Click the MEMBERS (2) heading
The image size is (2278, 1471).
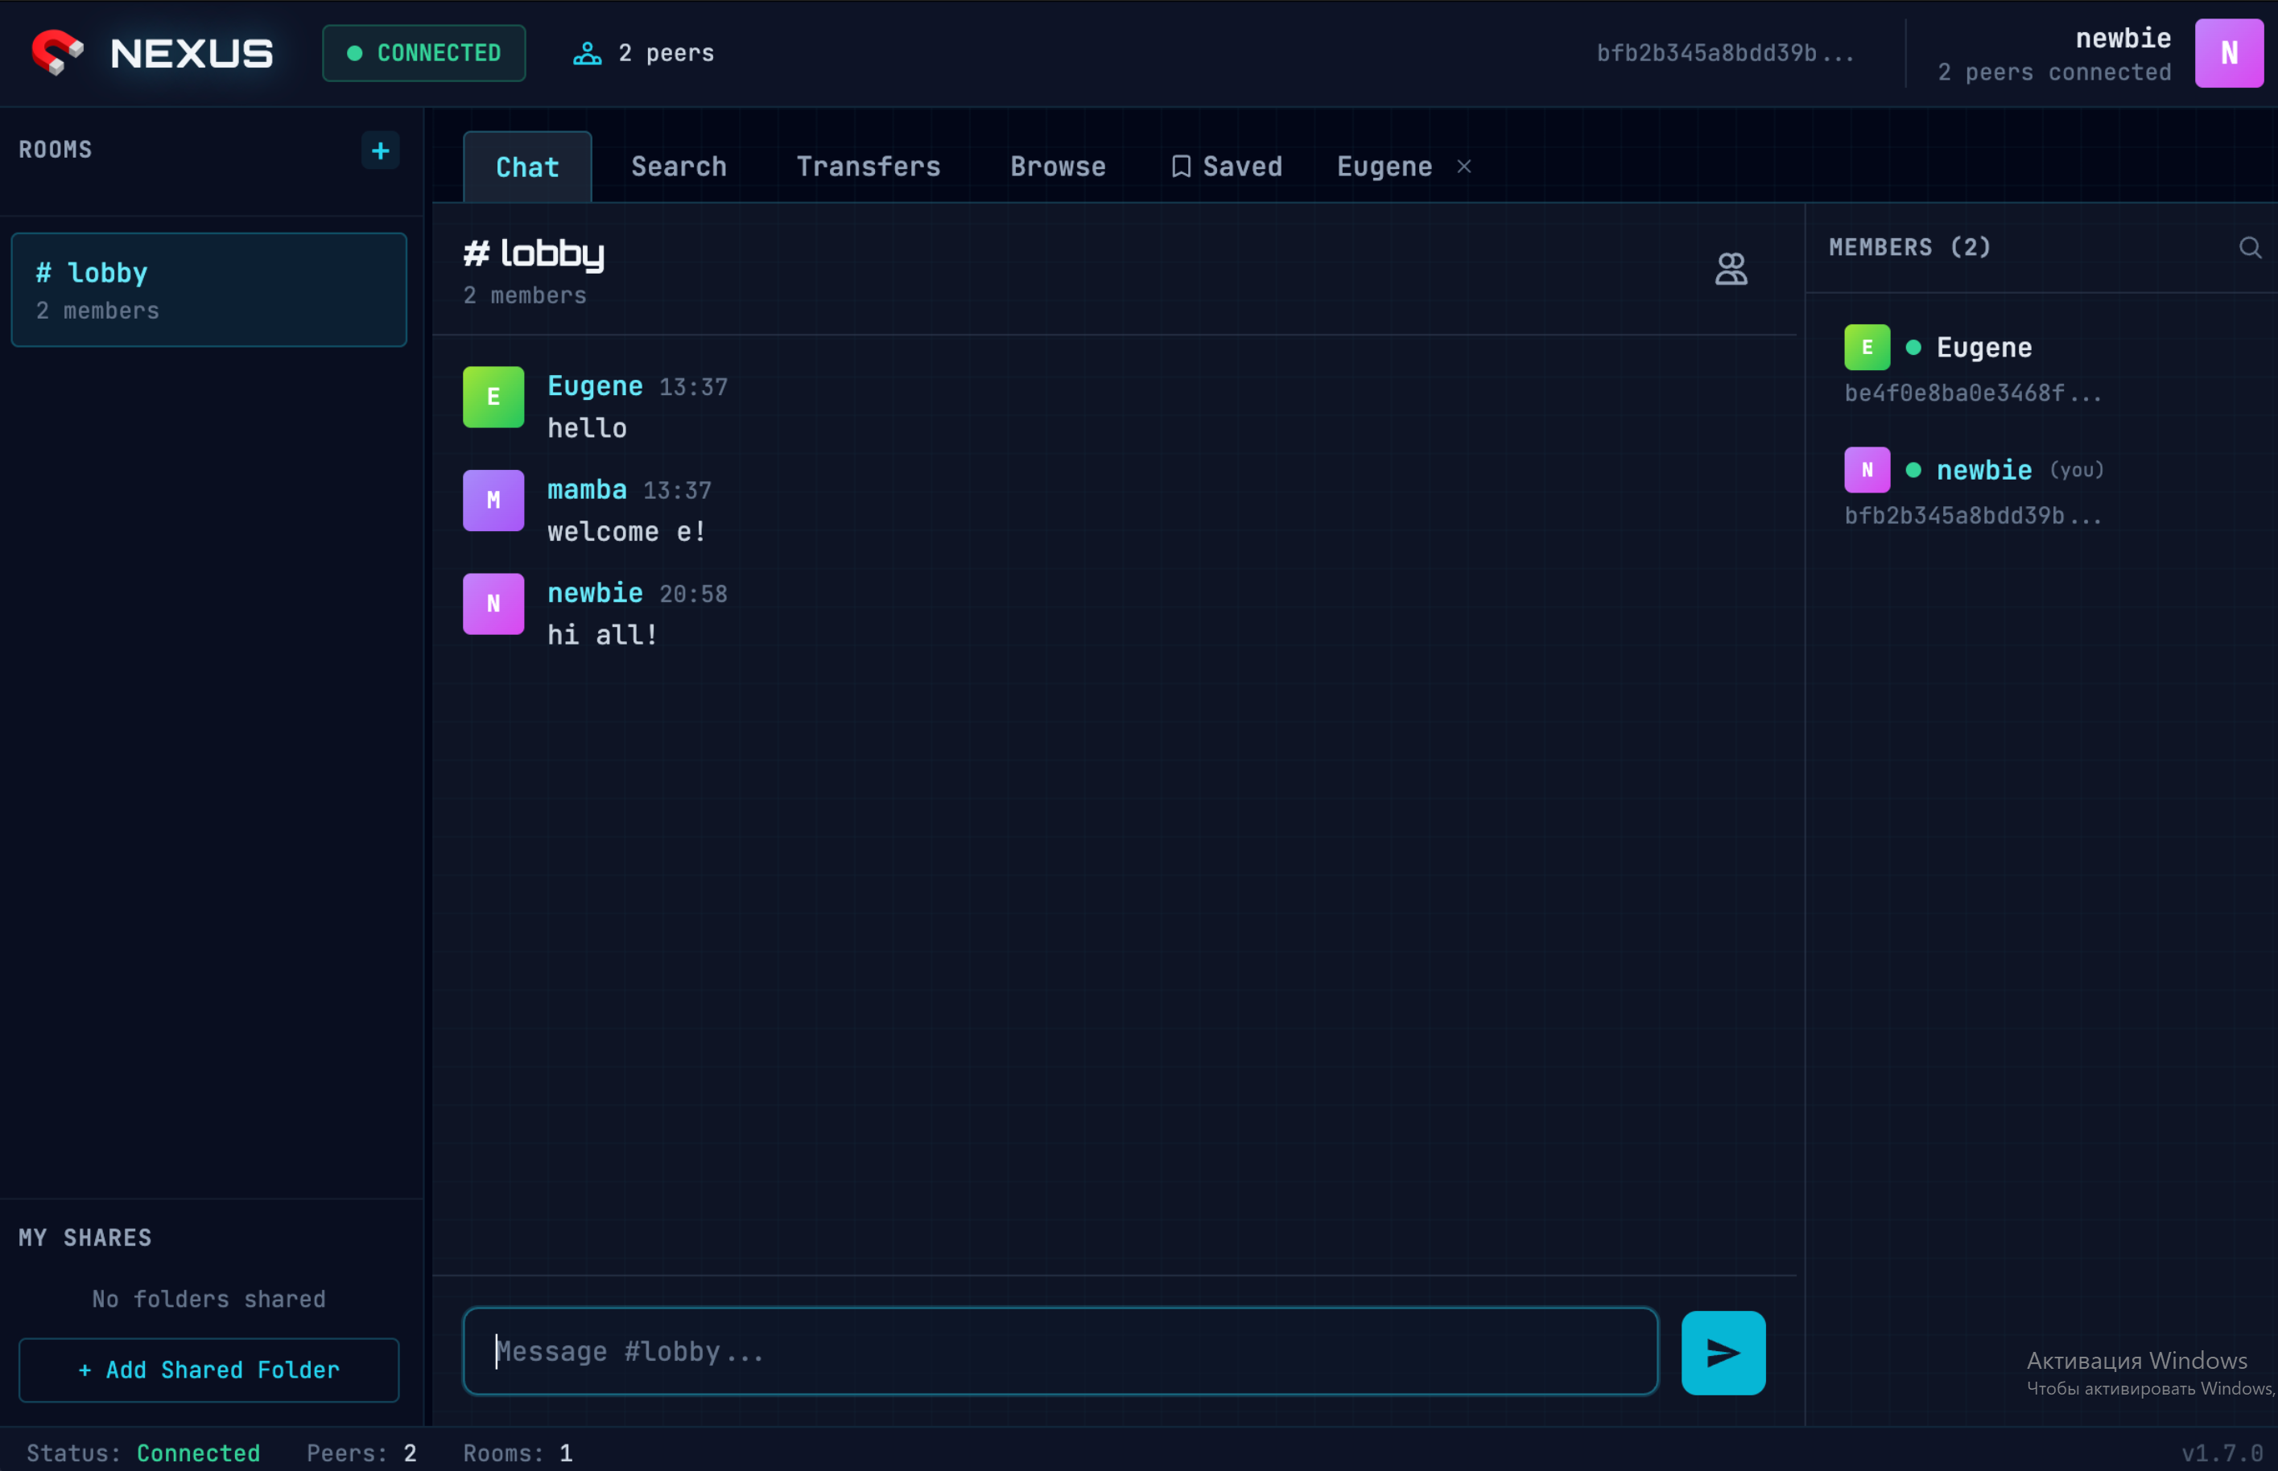click(x=1909, y=247)
